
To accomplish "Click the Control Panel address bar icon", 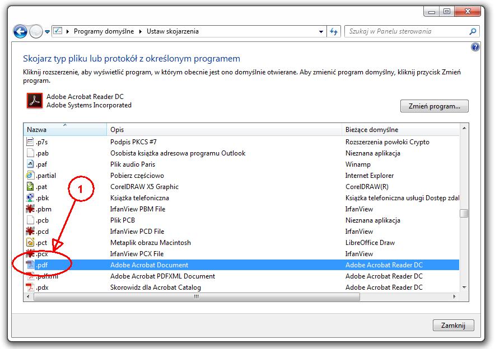I will tap(58, 31).
